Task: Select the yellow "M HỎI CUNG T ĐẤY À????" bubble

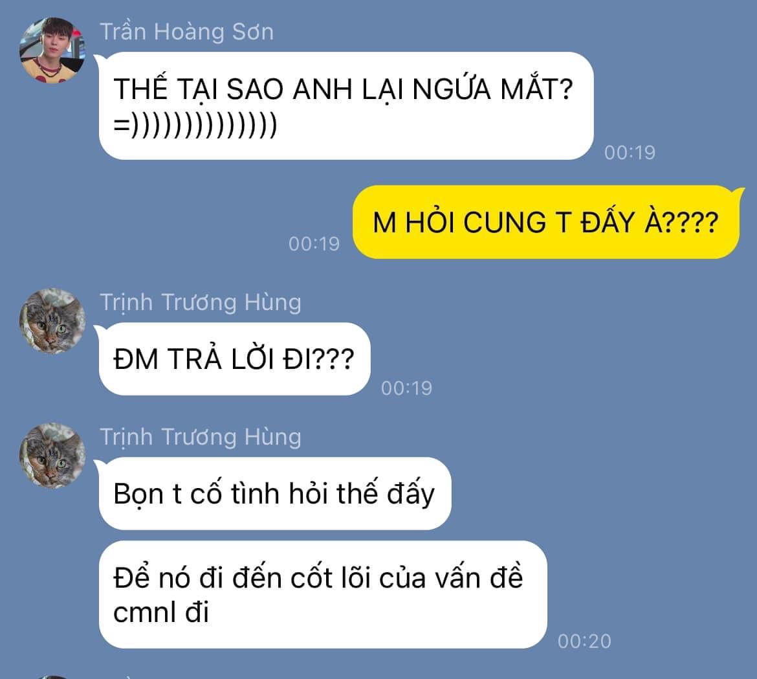Action: pos(546,222)
